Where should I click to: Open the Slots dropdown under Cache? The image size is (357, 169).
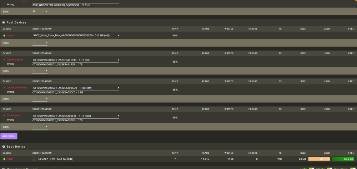(x=40, y=43)
